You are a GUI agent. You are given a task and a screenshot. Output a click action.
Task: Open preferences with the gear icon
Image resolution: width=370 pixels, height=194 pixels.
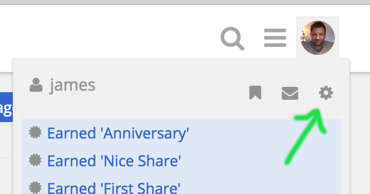pyautogui.click(x=326, y=93)
